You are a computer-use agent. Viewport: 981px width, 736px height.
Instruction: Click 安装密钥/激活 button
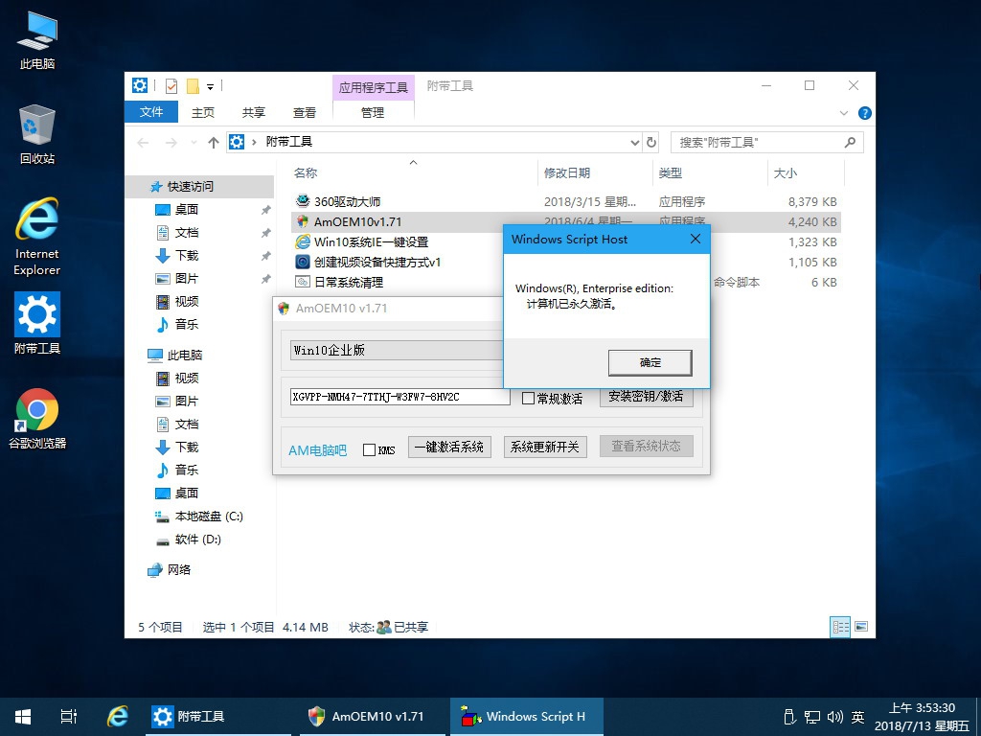click(647, 397)
